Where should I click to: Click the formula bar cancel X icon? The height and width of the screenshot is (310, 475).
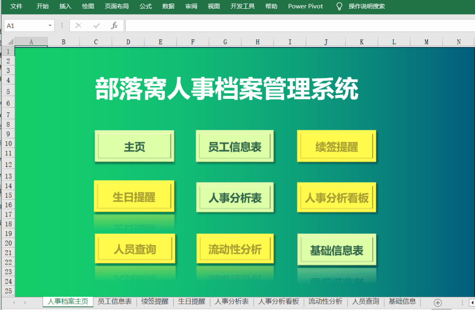[x=79, y=26]
